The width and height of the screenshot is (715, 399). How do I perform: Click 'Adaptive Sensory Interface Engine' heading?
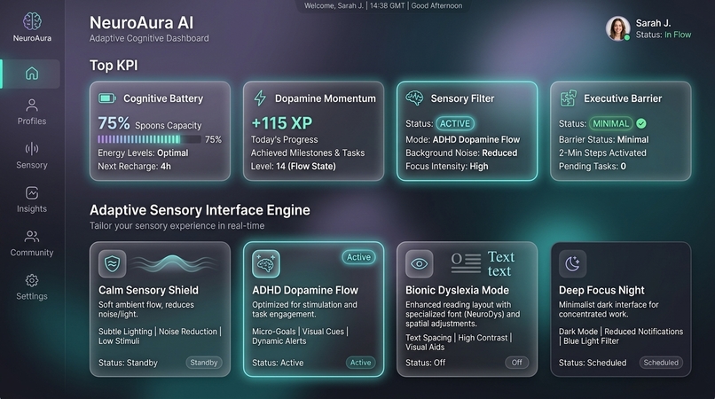pyautogui.click(x=200, y=210)
